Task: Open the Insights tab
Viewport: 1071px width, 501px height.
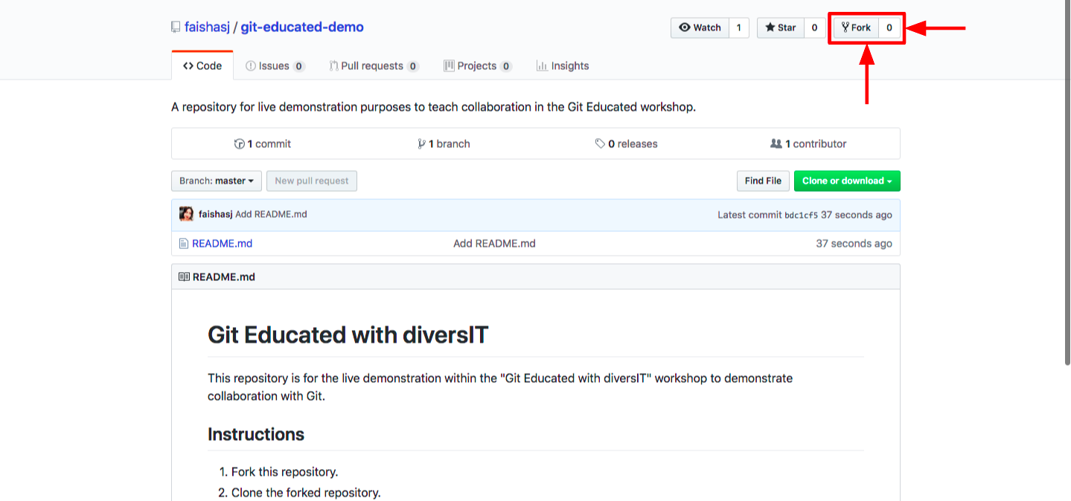Action: (562, 65)
